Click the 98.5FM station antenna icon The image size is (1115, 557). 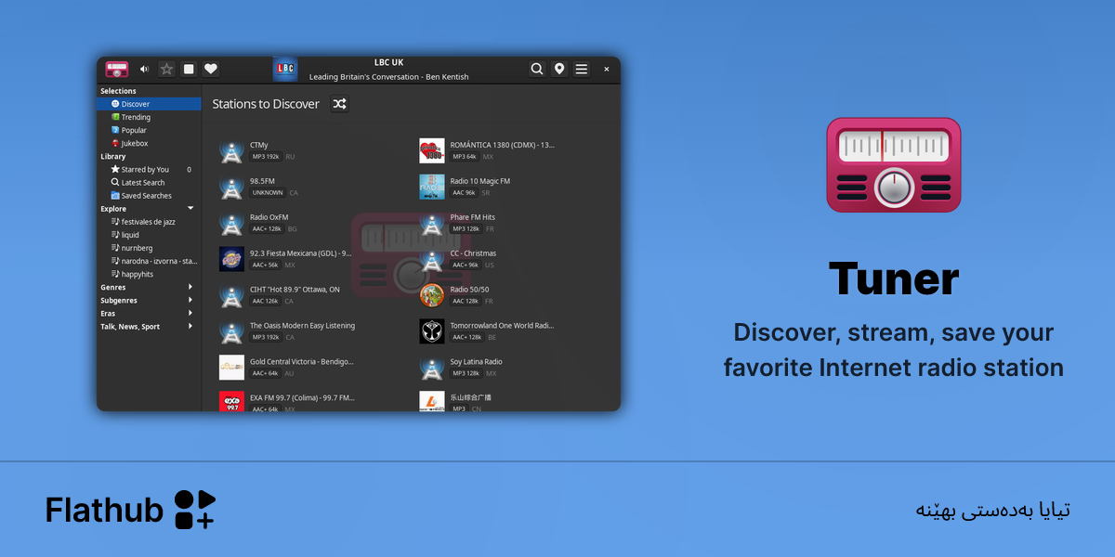tap(231, 187)
